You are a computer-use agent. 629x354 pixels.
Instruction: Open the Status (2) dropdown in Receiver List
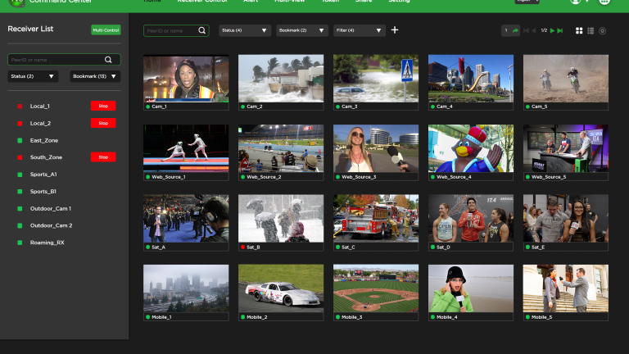(x=33, y=76)
